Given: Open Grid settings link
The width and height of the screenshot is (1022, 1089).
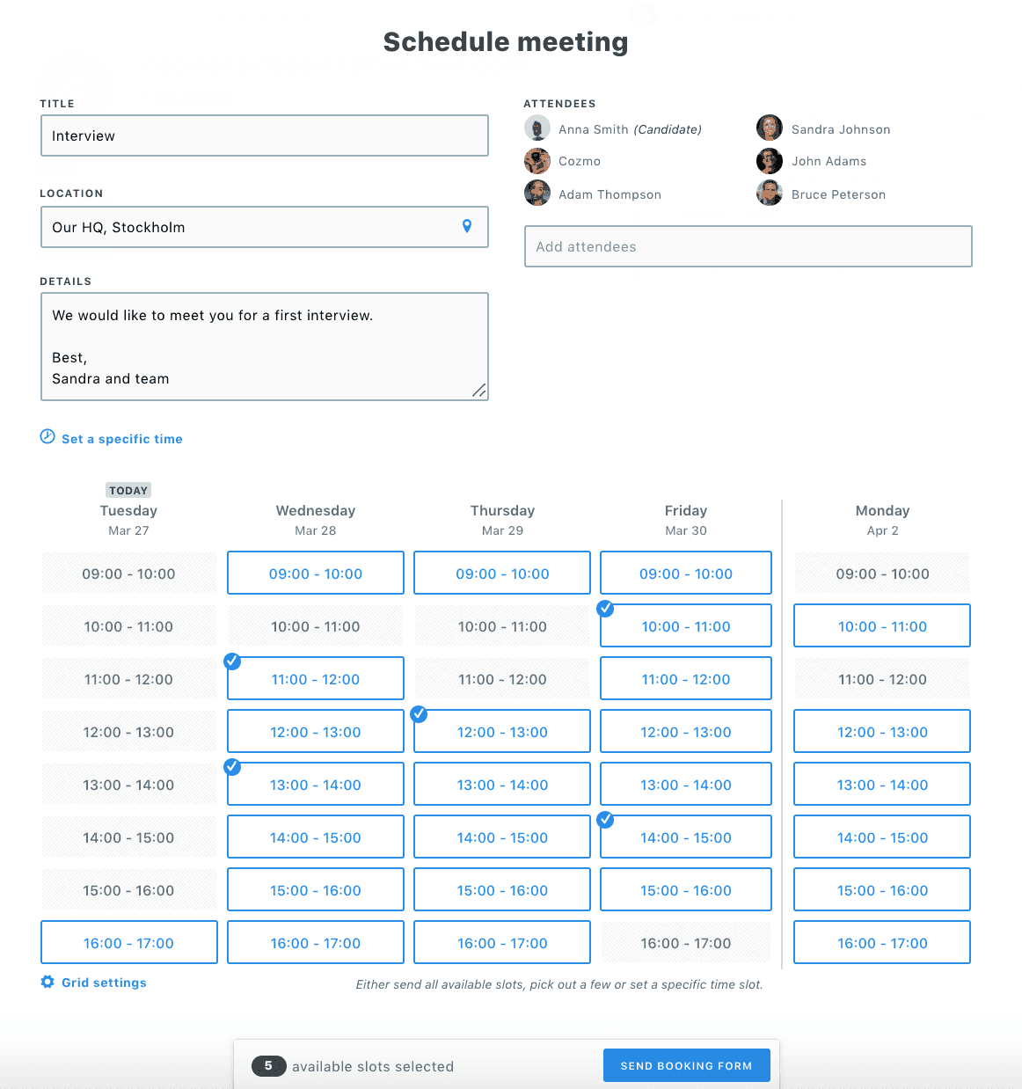Looking at the screenshot, I should coord(104,983).
